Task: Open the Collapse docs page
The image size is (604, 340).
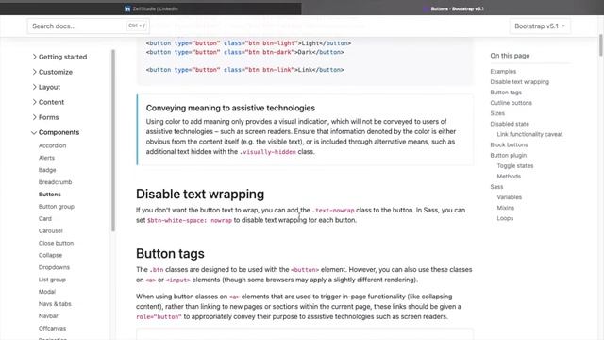Action: click(50, 255)
